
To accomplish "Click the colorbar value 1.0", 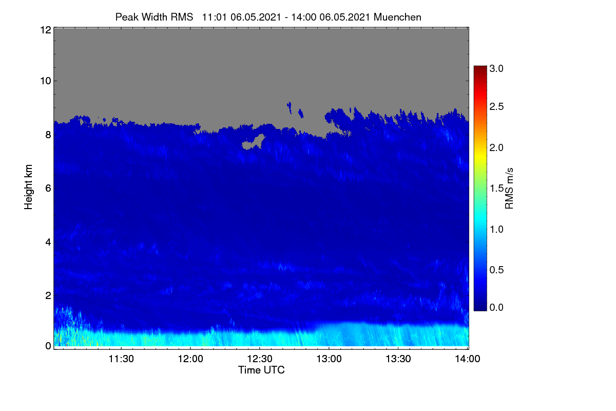I will coord(496,229).
